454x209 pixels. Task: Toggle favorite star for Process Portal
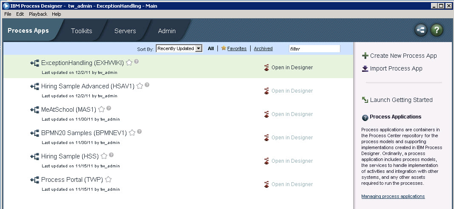[x=108, y=180]
